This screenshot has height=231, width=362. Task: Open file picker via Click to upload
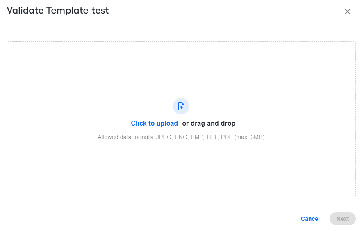pyautogui.click(x=154, y=124)
